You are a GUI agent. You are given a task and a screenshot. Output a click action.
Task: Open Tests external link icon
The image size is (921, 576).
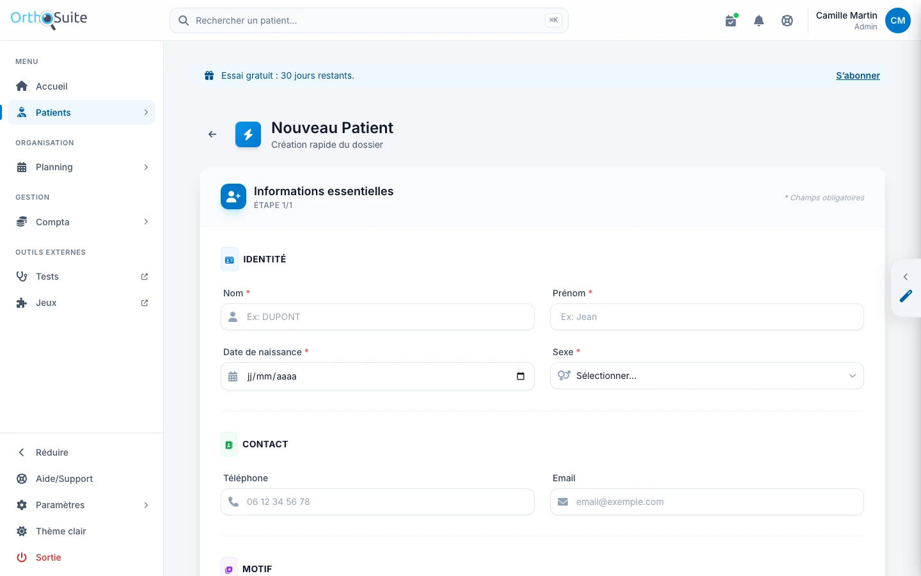[x=145, y=276]
